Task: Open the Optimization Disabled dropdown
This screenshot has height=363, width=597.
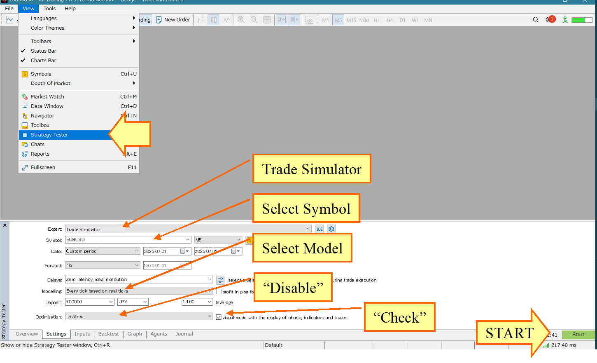Action: 139,316
